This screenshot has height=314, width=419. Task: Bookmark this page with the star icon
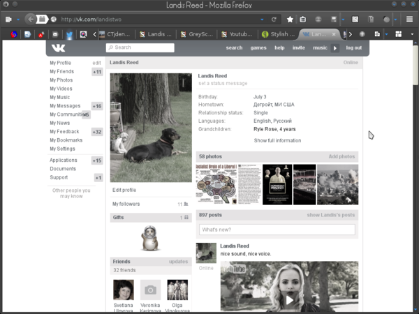[290, 20]
